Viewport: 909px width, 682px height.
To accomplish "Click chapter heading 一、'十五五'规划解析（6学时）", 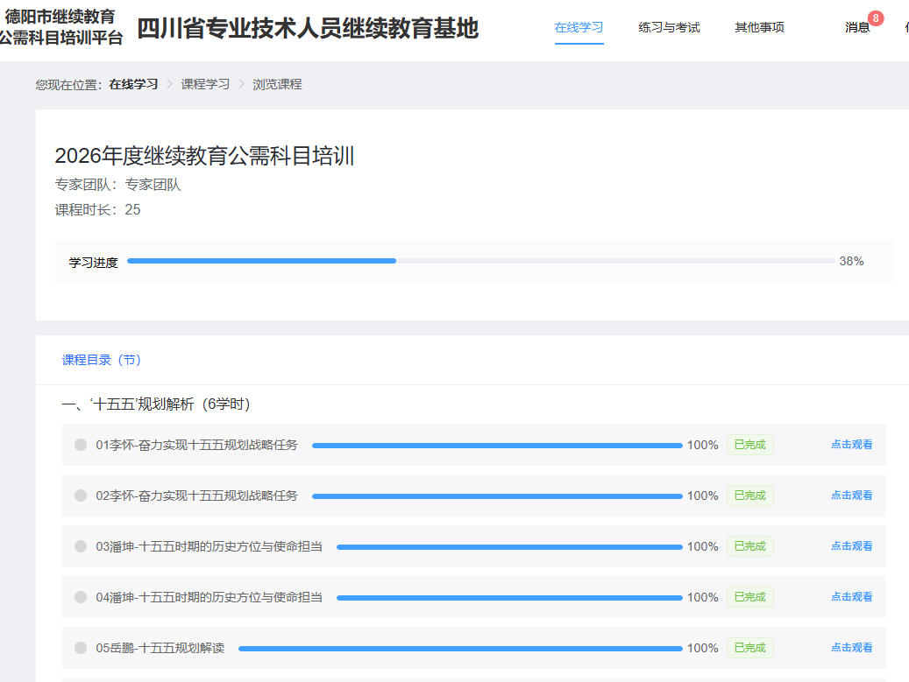I will click(157, 404).
